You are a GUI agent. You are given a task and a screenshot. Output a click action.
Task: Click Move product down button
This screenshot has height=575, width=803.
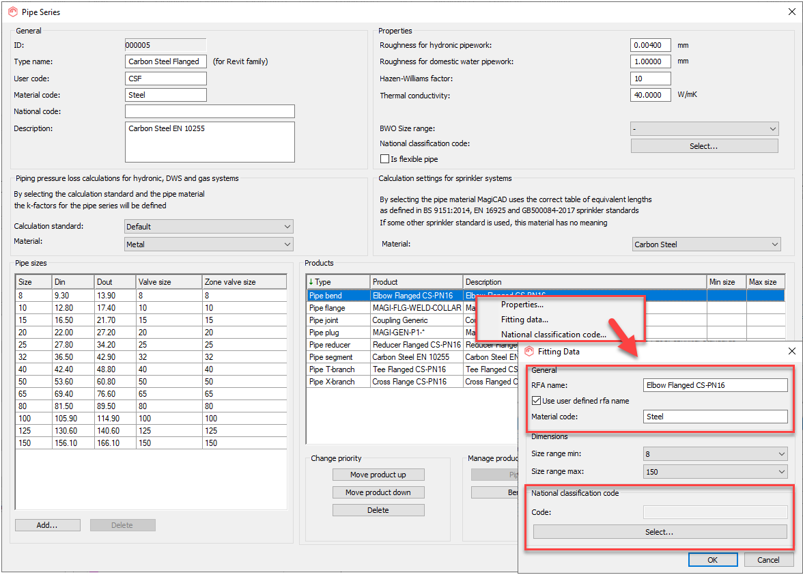click(378, 492)
